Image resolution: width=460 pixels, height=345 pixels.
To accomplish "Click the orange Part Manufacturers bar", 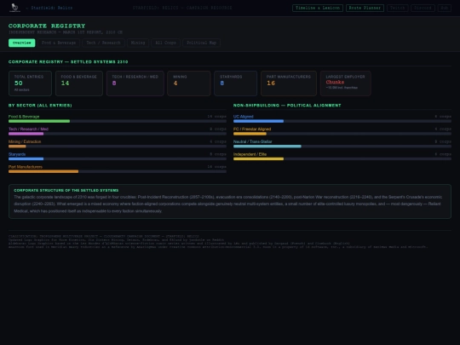I will pyautogui.click(x=43, y=171).
